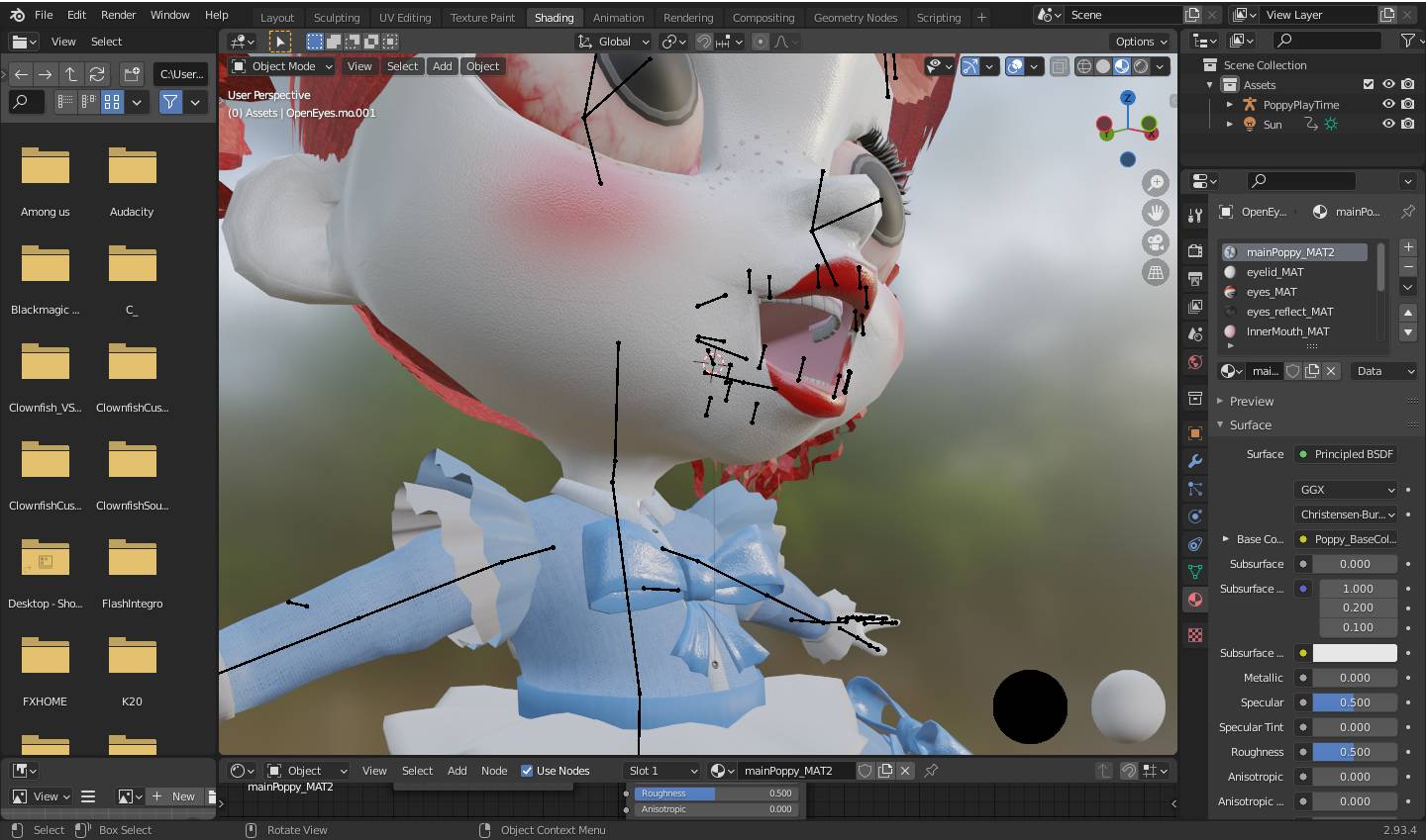Open Object Mode dropdown
Screen dimensions: 1426x840
coord(282,66)
